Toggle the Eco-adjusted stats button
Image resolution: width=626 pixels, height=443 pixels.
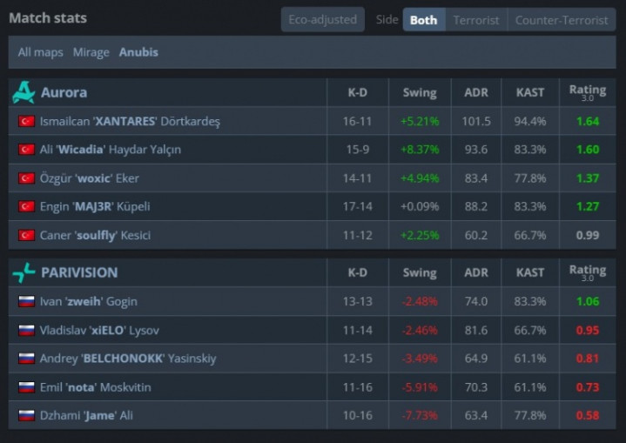[323, 19]
